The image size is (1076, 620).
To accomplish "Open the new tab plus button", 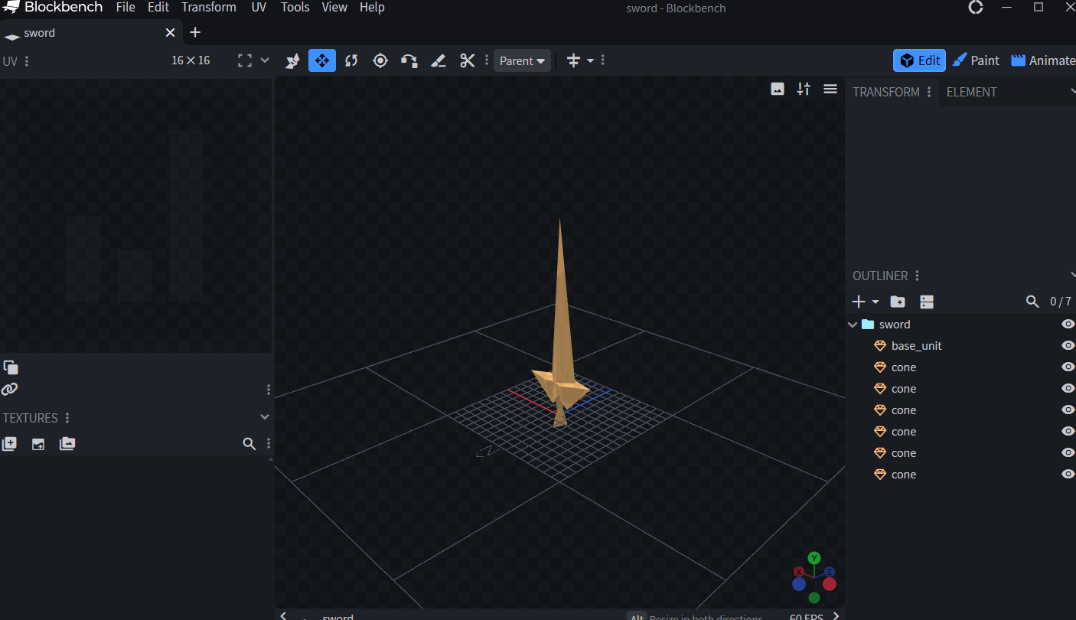I will 195,32.
